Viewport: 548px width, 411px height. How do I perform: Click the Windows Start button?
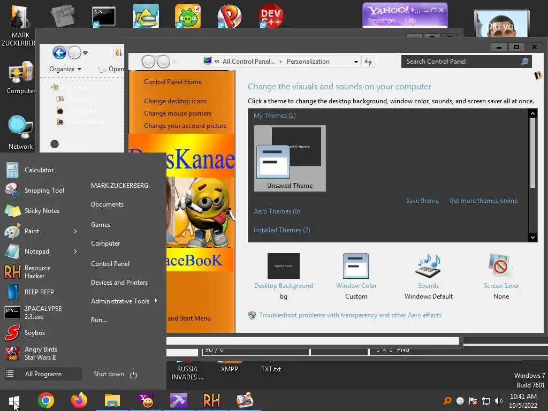[x=14, y=401]
